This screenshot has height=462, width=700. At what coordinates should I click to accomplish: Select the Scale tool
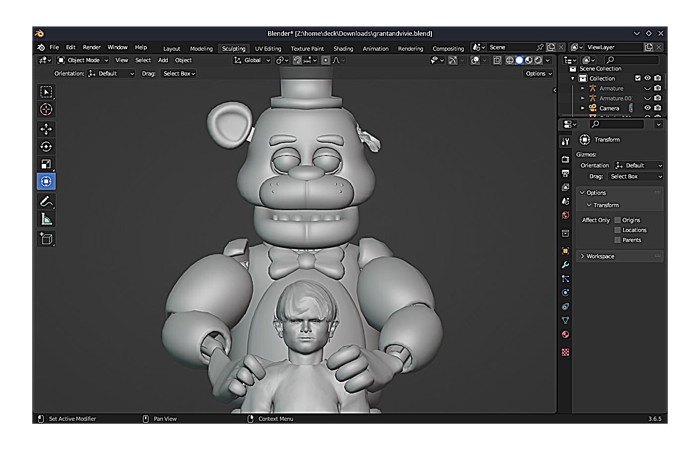tap(46, 164)
